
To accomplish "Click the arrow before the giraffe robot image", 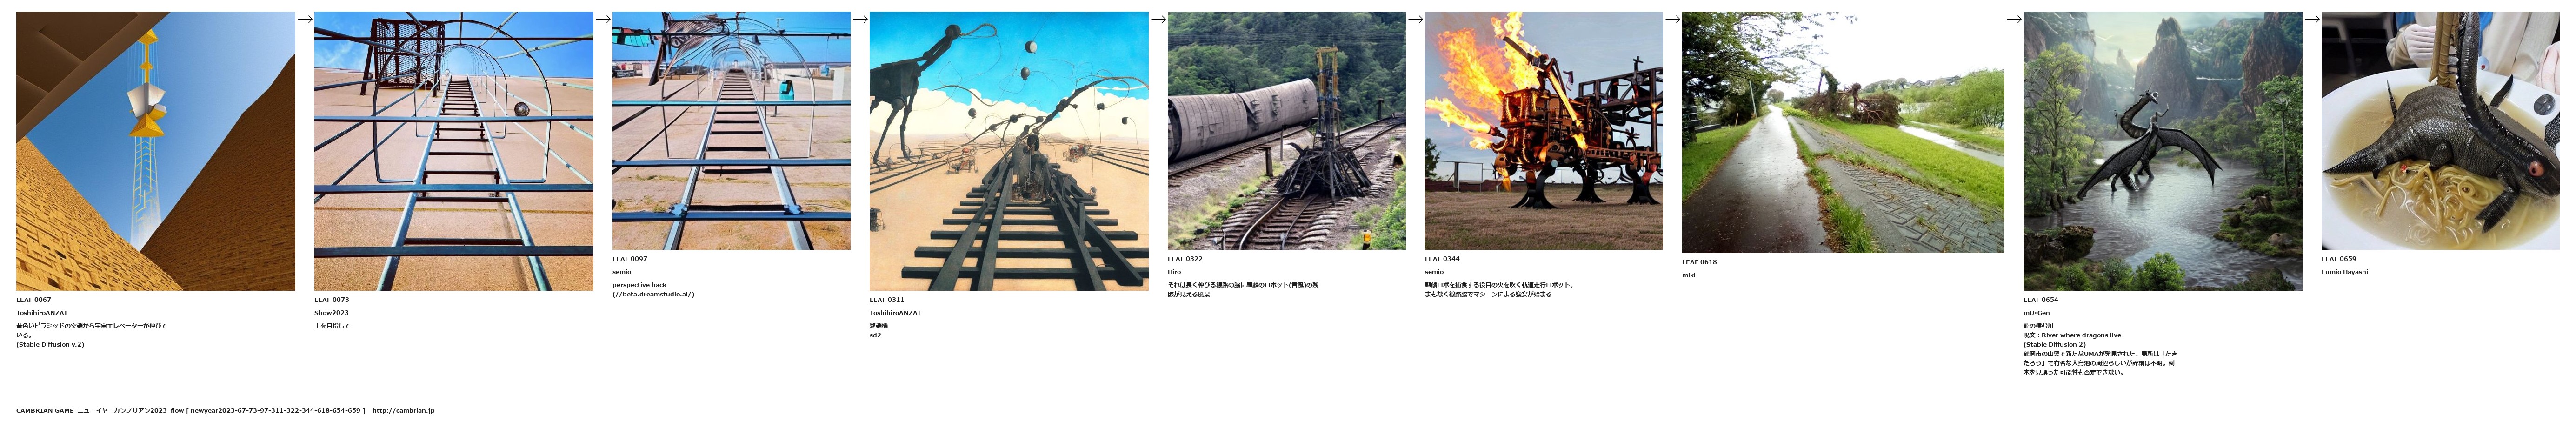I will 1158,19.
